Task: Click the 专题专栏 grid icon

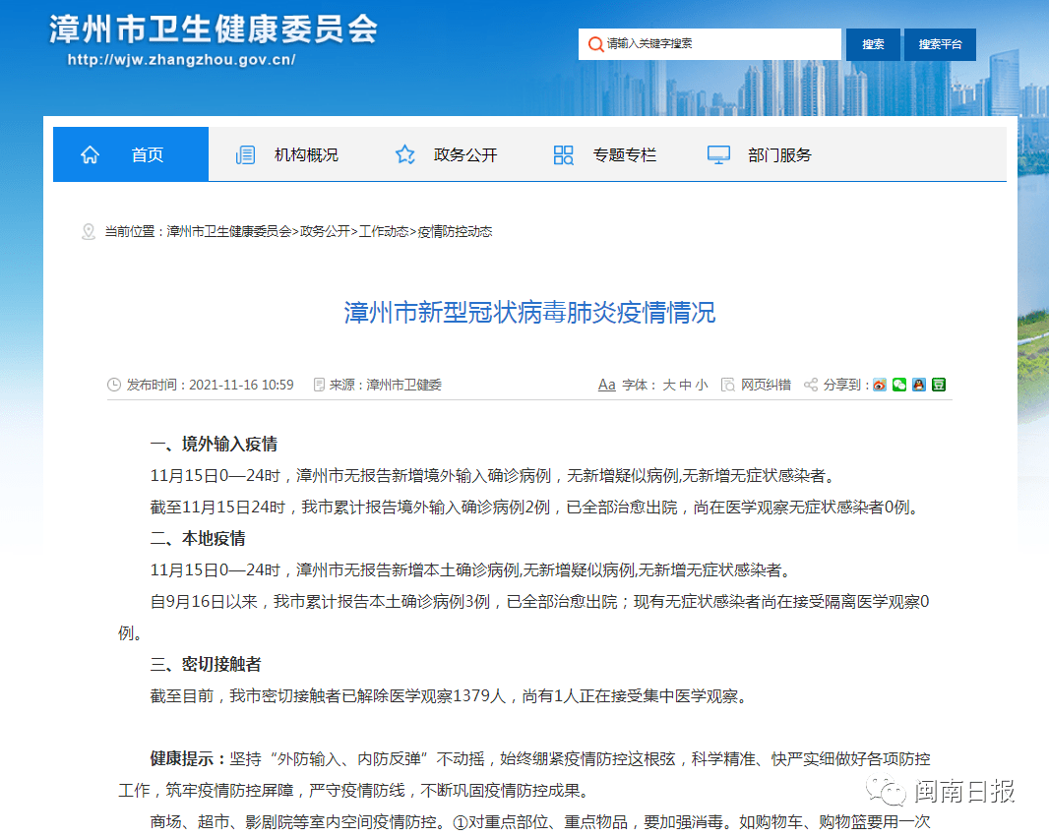Action: [x=563, y=155]
